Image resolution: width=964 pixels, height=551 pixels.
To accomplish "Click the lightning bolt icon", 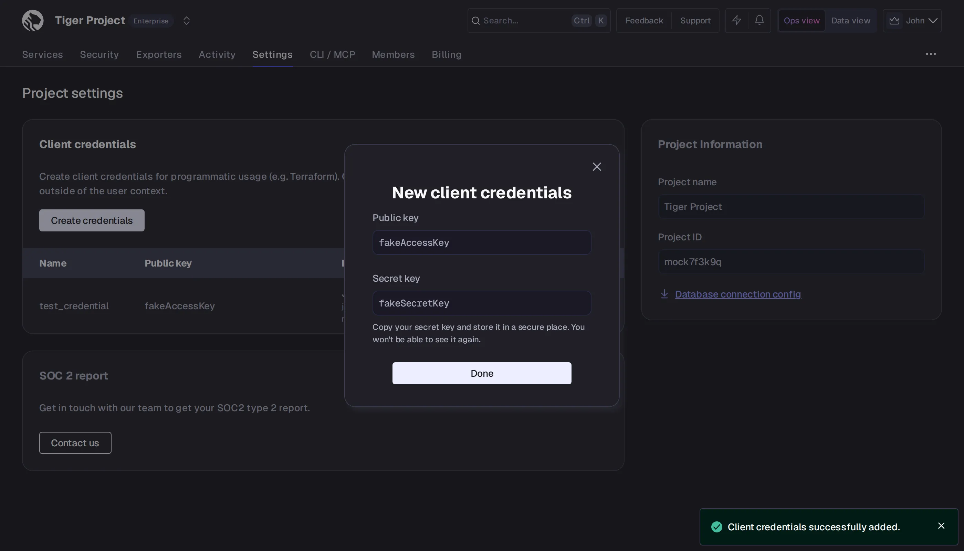I will [736, 20].
